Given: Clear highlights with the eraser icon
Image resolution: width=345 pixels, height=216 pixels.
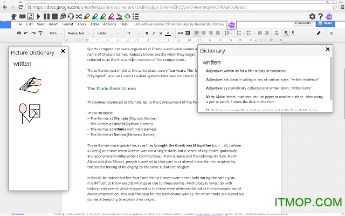Looking at the screenshot, I should 120,17.
